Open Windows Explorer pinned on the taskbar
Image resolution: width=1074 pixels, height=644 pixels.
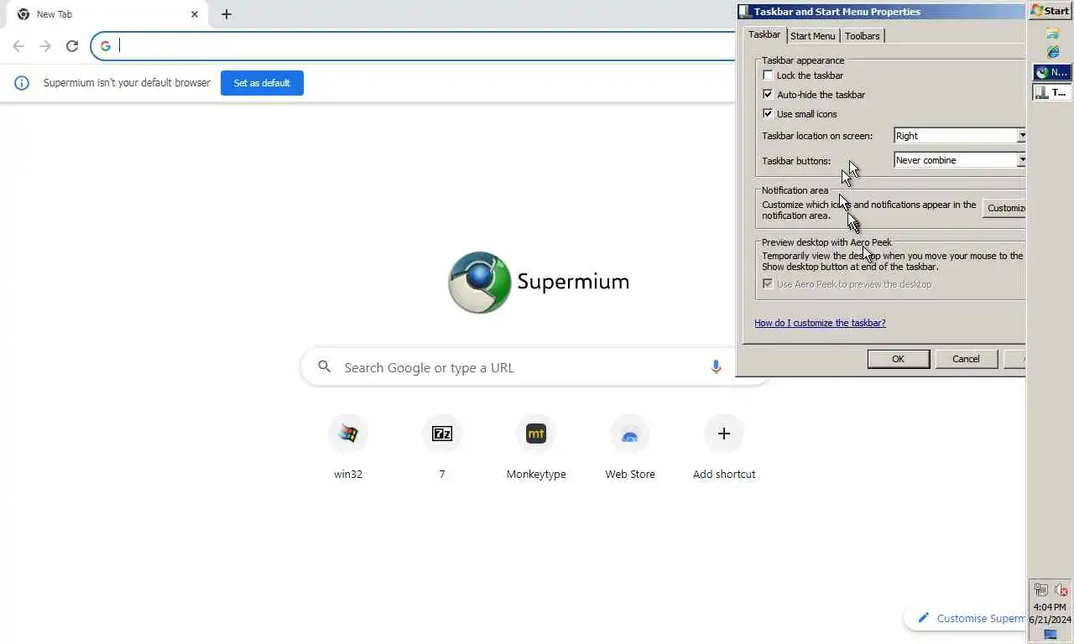(x=1052, y=34)
